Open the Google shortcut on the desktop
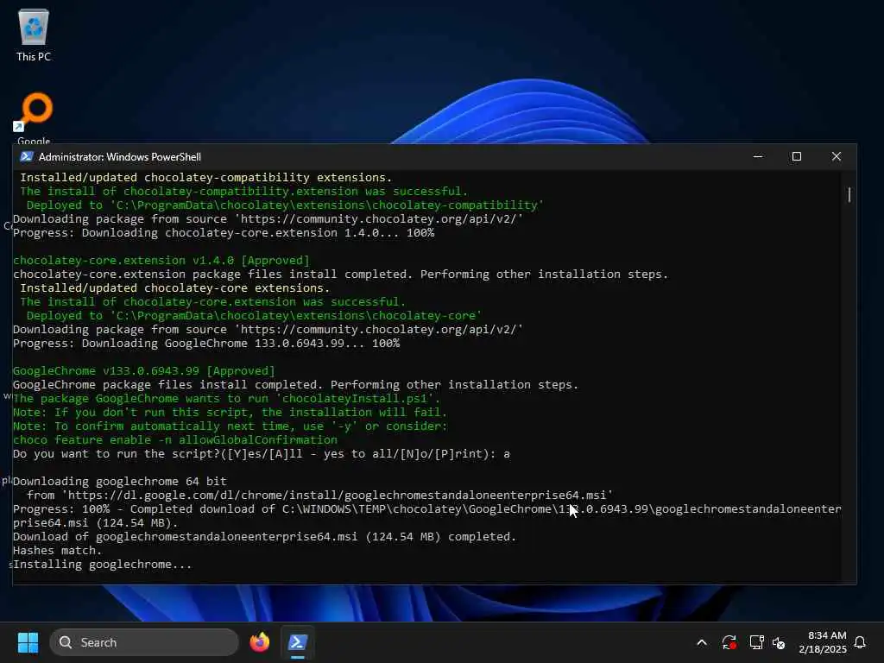Viewport: 884px width, 663px height. point(34,118)
